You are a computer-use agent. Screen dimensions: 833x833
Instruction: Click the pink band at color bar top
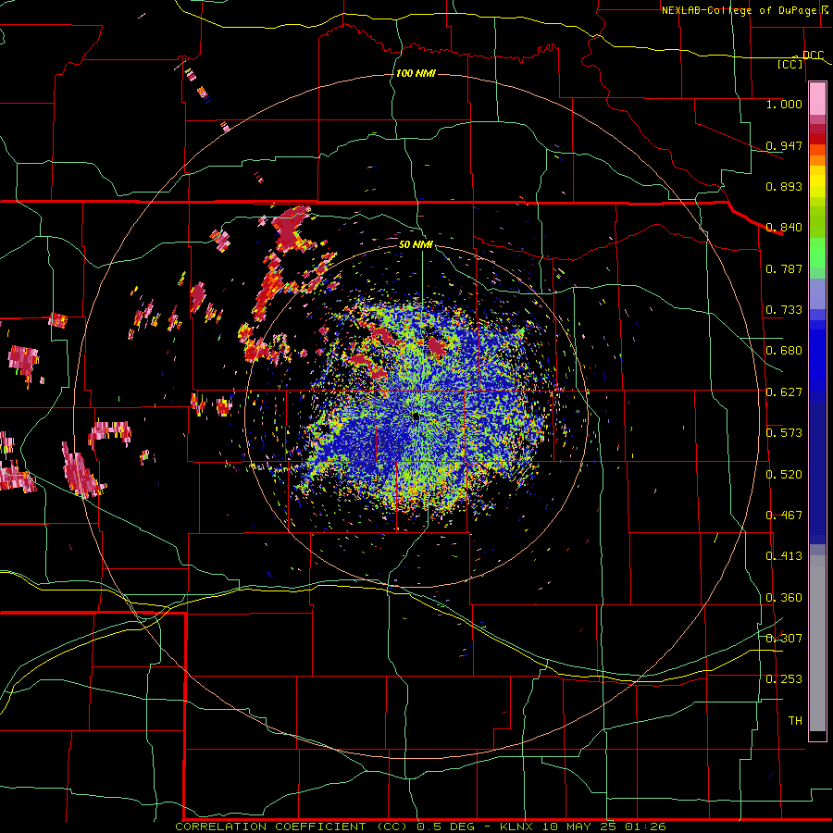click(817, 98)
